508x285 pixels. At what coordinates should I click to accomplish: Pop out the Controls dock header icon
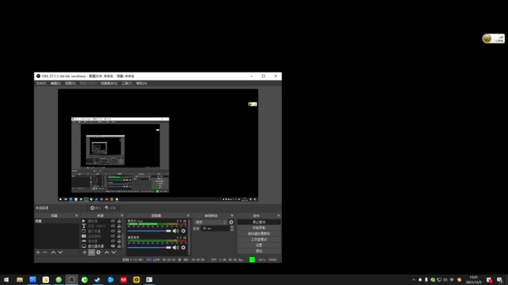(279, 215)
